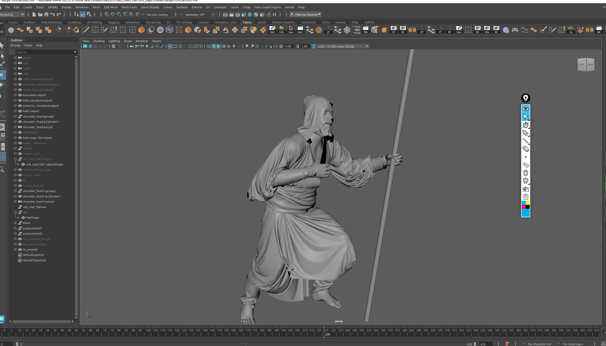Select the arrow pointer tool in floating toolbar
This screenshot has width=606, height=346.
pyautogui.click(x=525, y=117)
